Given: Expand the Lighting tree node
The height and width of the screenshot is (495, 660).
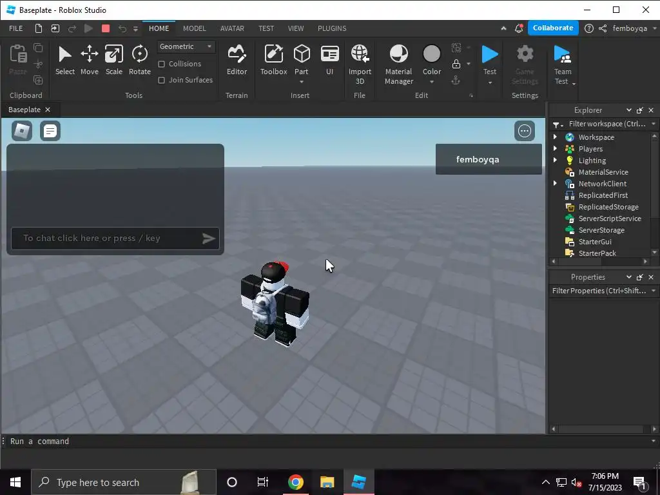Looking at the screenshot, I should coord(555,160).
